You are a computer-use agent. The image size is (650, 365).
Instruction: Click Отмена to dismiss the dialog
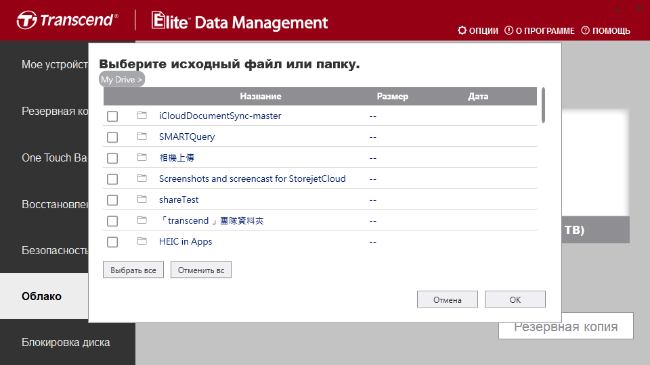click(x=448, y=299)
